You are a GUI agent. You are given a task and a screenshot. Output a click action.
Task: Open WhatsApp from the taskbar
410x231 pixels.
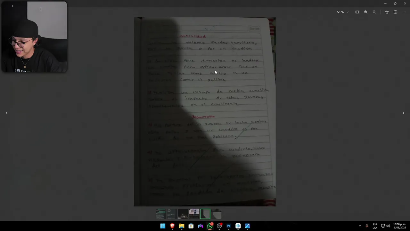click(x=210, y=226)
